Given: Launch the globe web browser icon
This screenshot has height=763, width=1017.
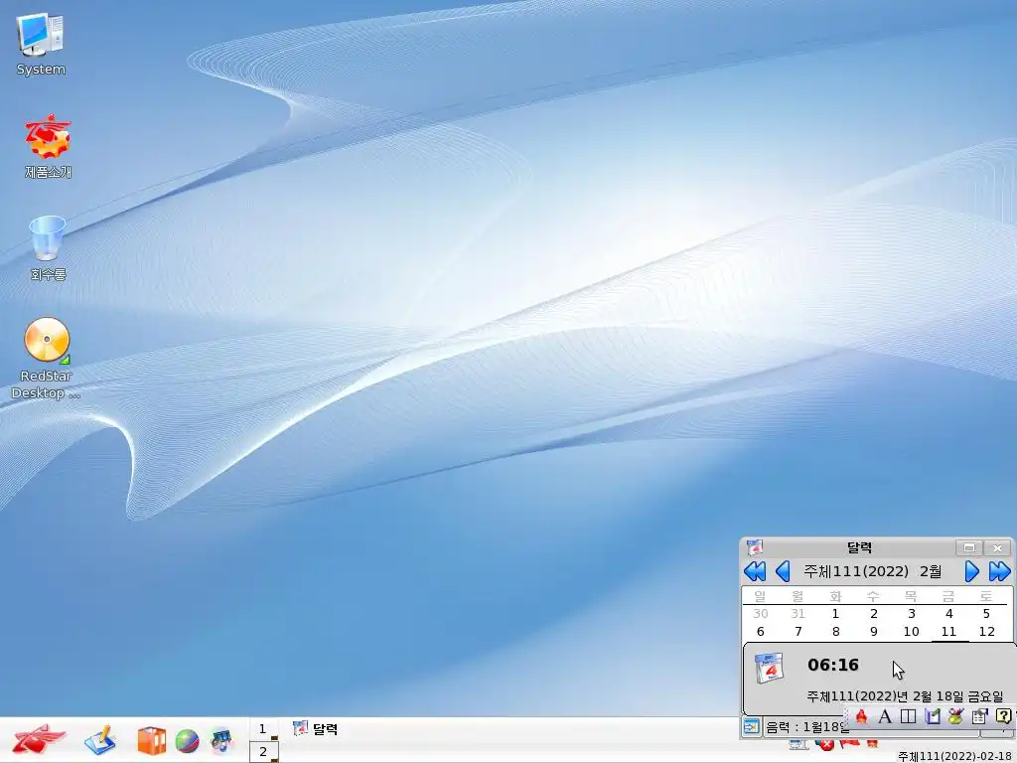Looking at the screenshot, I should tap(187, 741).
